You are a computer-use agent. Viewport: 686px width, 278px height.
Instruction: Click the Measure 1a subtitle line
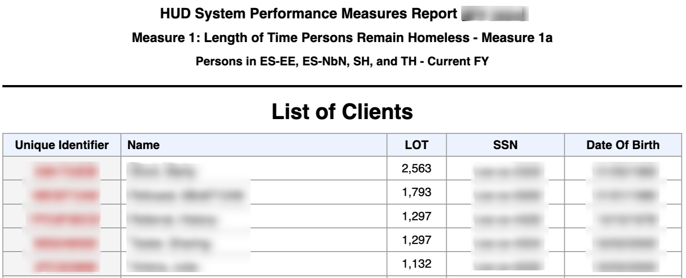(342, 38)
